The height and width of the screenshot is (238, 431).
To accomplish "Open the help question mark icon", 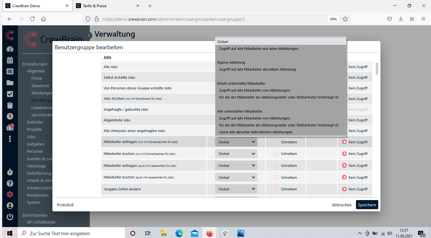I will click(x=10, y=183).
